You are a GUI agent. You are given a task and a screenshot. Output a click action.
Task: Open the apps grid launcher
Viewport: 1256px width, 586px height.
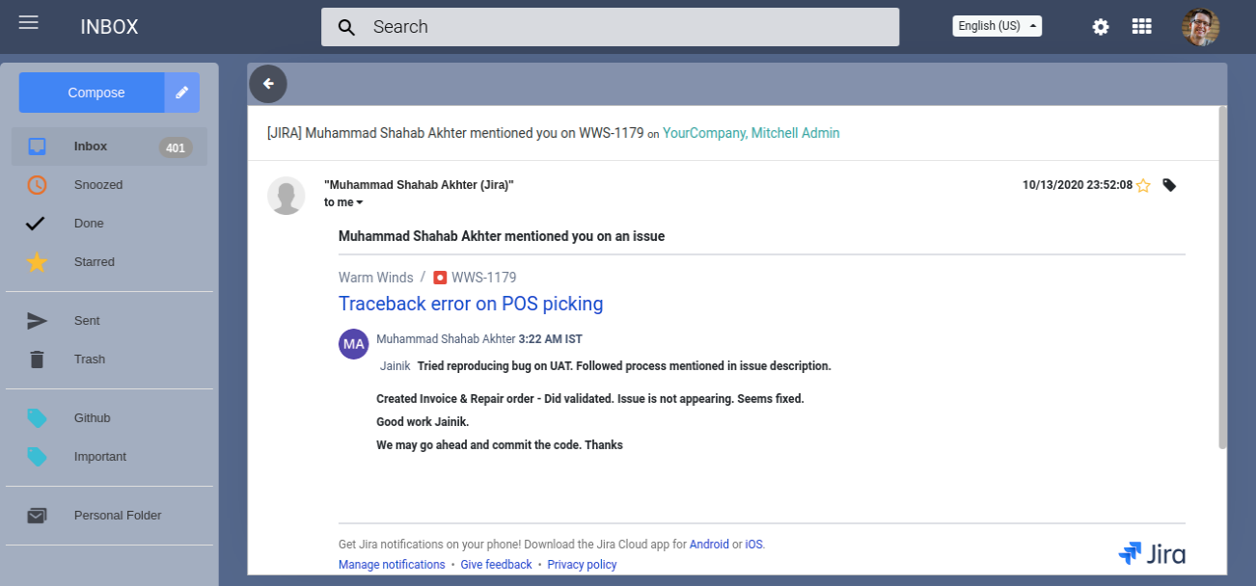[1142, 27]
